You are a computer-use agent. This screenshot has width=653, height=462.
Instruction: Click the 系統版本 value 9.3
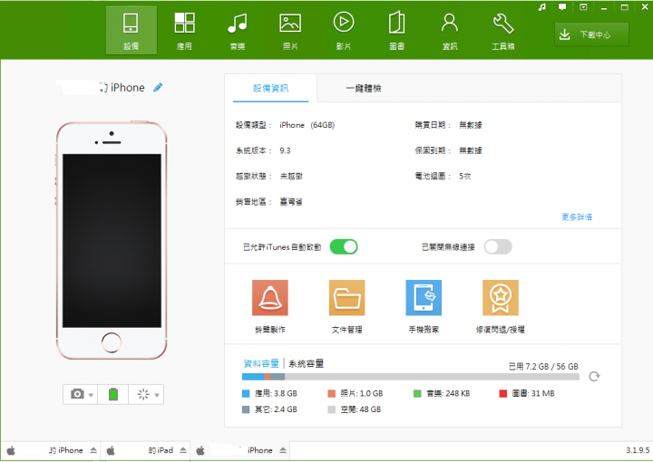[285, 150]
